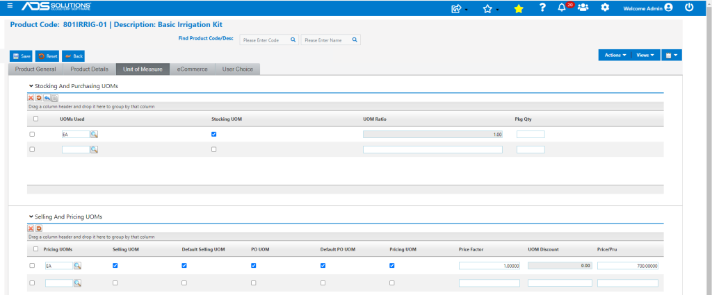Open UOM lookup beside EA in Stocking grid
Viewport: 712px width, 295px height.
pyautogui.click(x=94, y=134)
